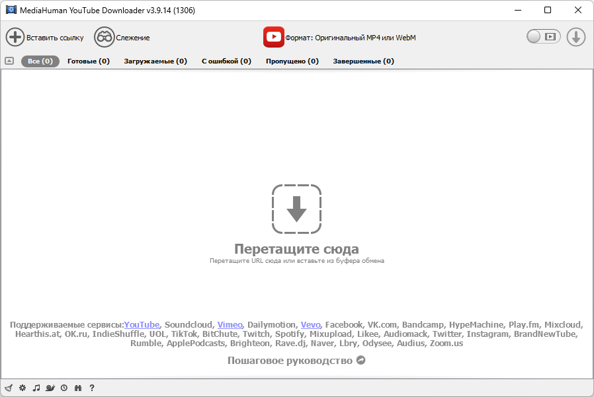Maximize the MediaHuman window

click(x=548, y=10)
